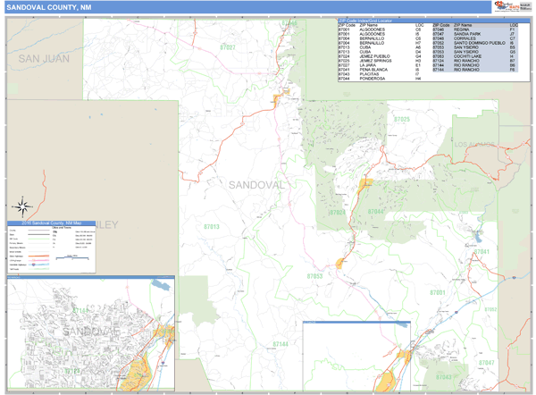Click the SAN JUAN county label

click(42, 57)
